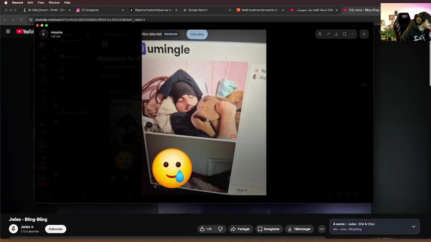The image size is (431, 242).
Task: Open YouTube hamburger guide menu
Action: (x=8, y=32)
